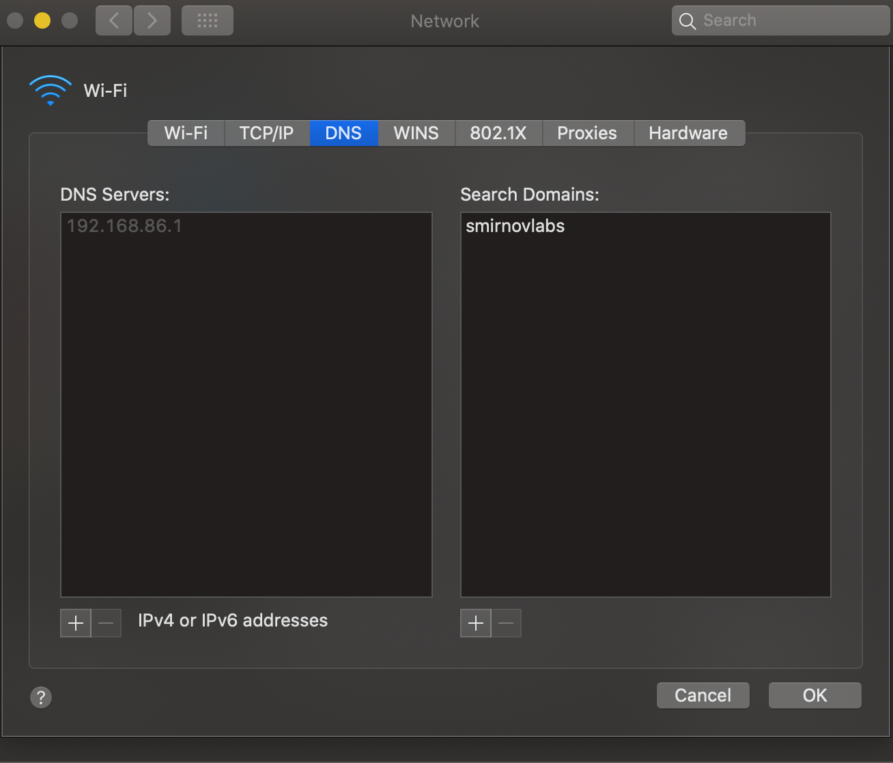The height and width of the screenshot is (763, 893).
Task: Show all preferences via the grid icon
Action: click(x=208, y=21)
